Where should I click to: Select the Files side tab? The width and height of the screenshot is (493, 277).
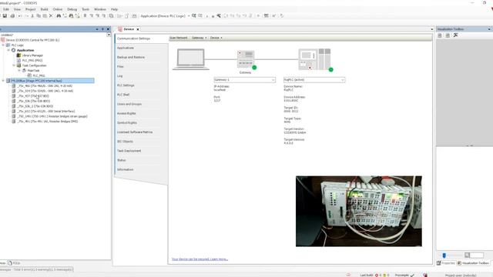pyautogui.click(x=120, y=67)
